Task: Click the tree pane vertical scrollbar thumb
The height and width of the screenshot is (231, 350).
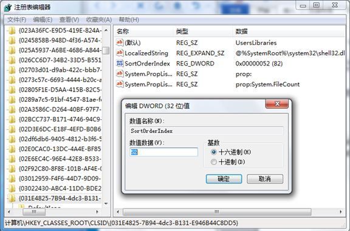Action: [106, 50]
